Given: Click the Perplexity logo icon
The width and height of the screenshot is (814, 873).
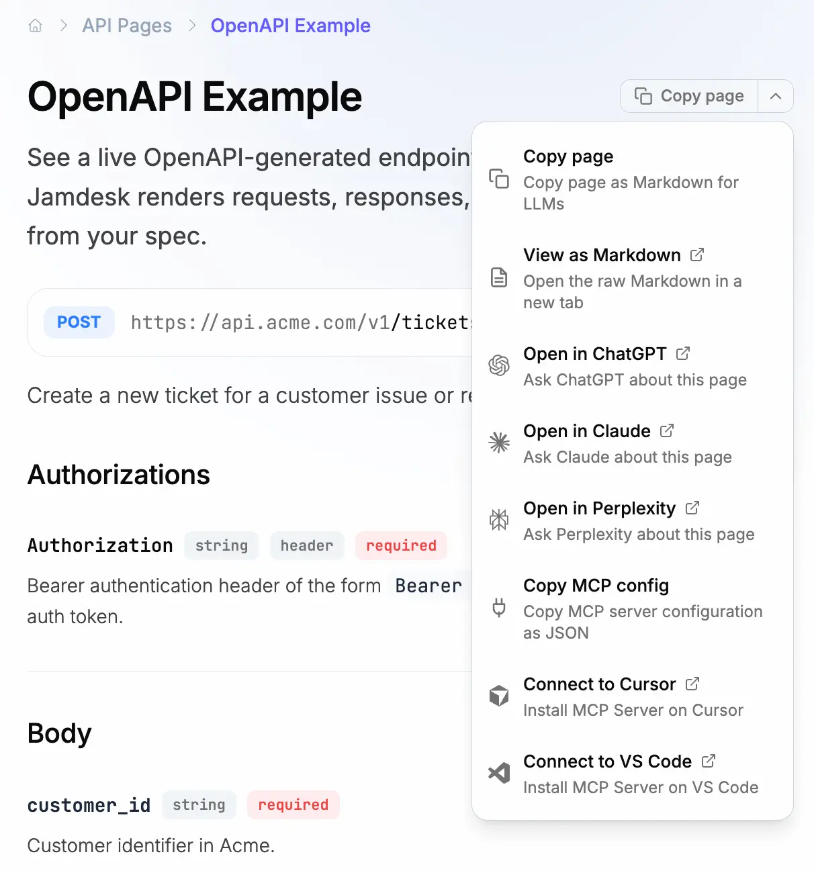Looking at the screenshot, I should 499,520.
